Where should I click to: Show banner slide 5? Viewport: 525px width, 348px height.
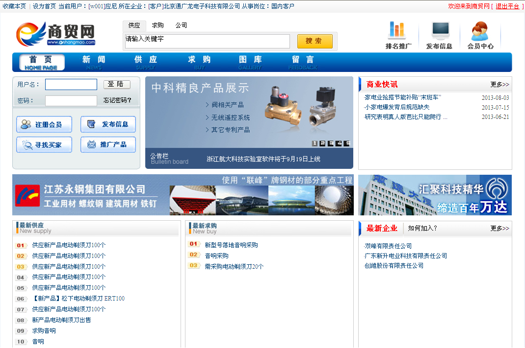(x=347, y=143)
